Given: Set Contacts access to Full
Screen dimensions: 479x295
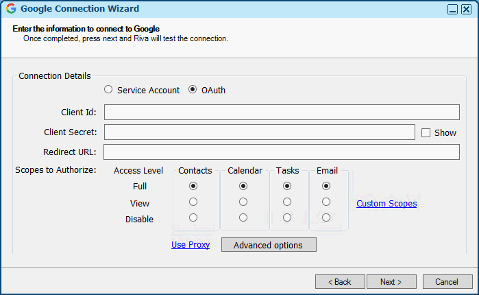Looking at the screenshot, I should coord(193,186).
